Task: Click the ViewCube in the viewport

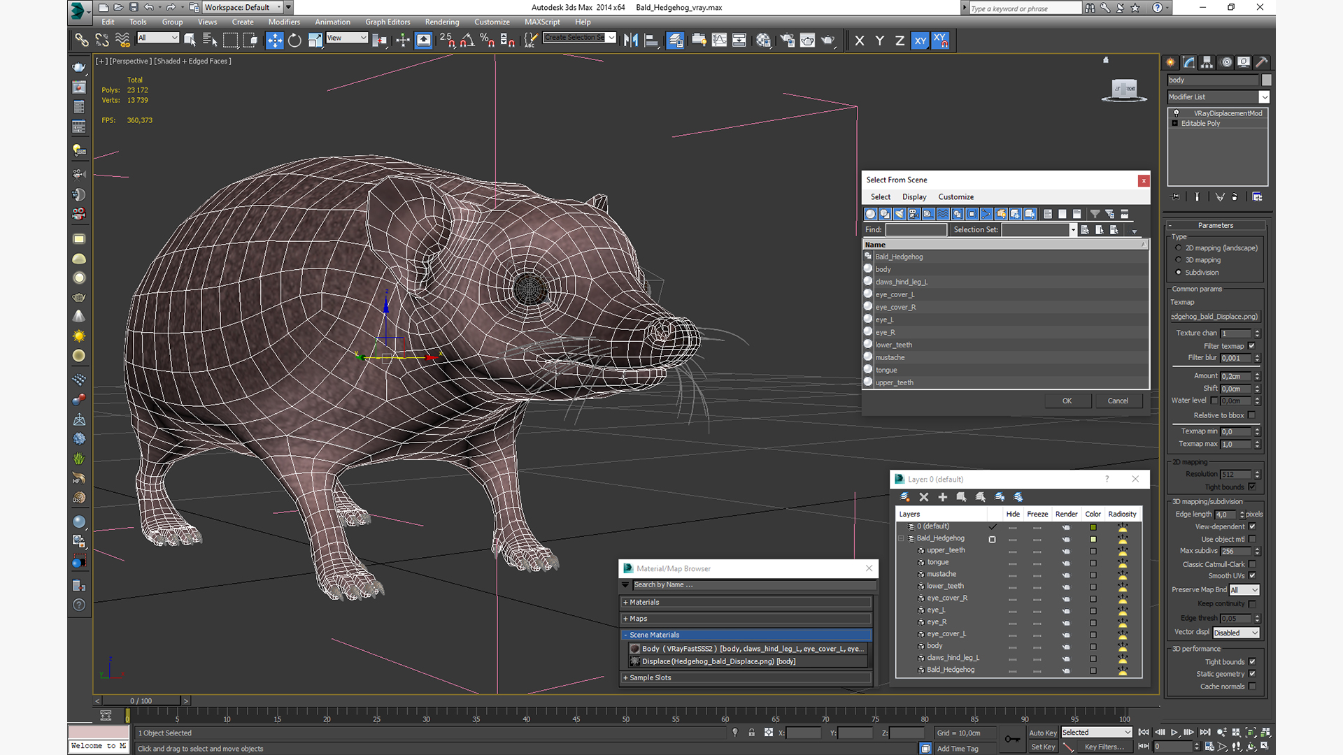Action: [1125, 89]
